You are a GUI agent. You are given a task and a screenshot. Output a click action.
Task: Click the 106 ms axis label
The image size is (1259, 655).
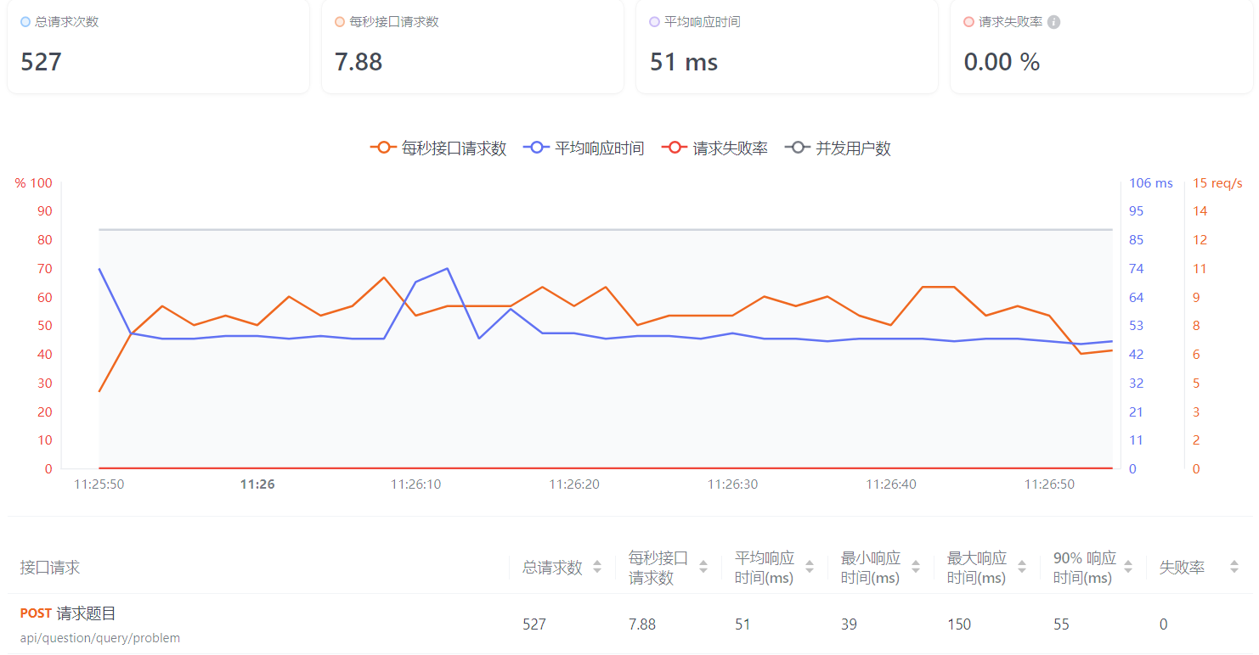[1151, 183]
